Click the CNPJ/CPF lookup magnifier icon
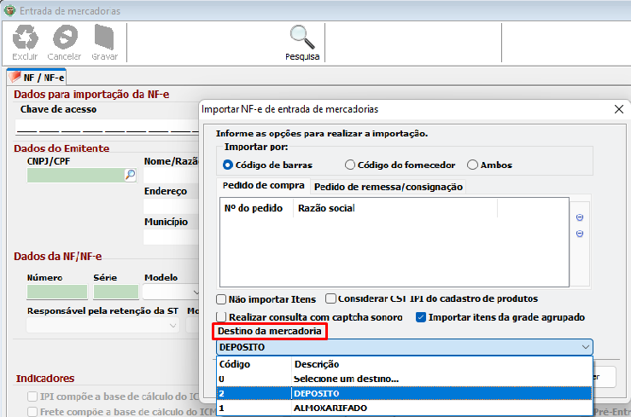 (131, 175)
